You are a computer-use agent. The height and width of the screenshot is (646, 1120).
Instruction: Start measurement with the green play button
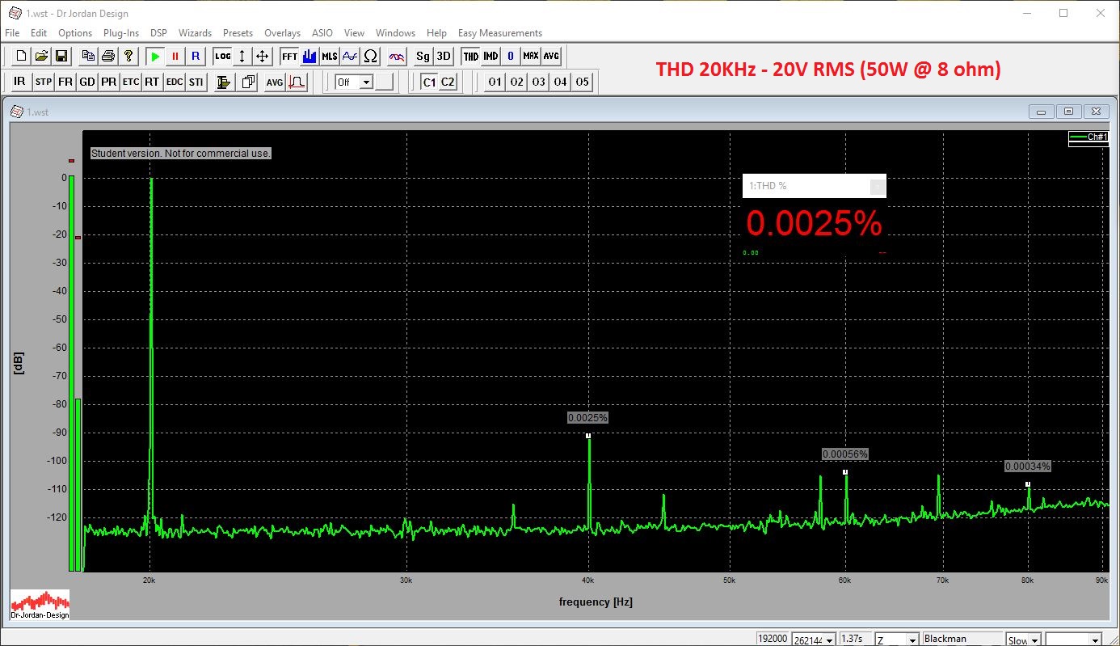154,57
